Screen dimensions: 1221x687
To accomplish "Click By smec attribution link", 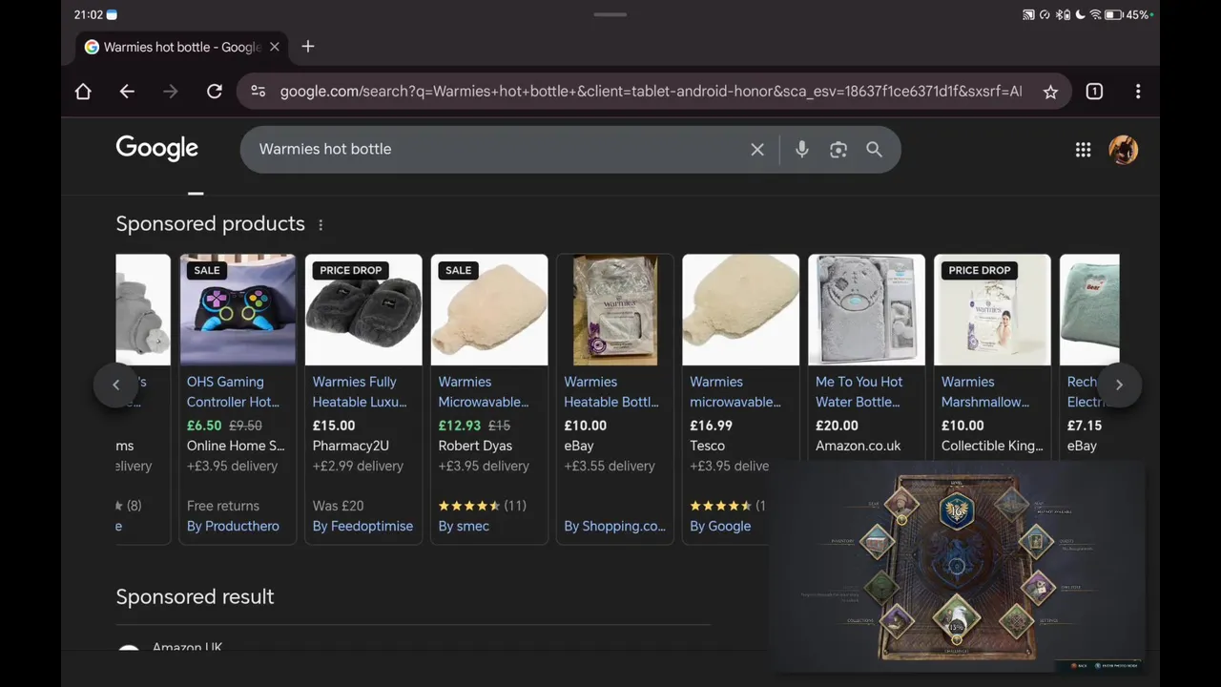I will [464, 527].
